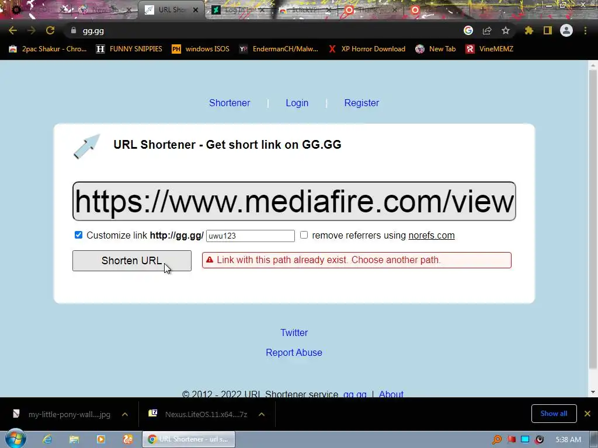Open the Chrome profile avatar
This screenshot has height=448, width=598.
click(x=566, y=30)
